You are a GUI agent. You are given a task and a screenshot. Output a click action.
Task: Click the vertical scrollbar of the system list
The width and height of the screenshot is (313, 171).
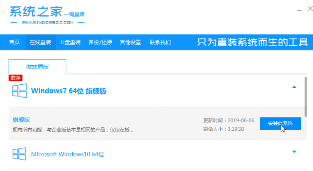click(305, 96)
